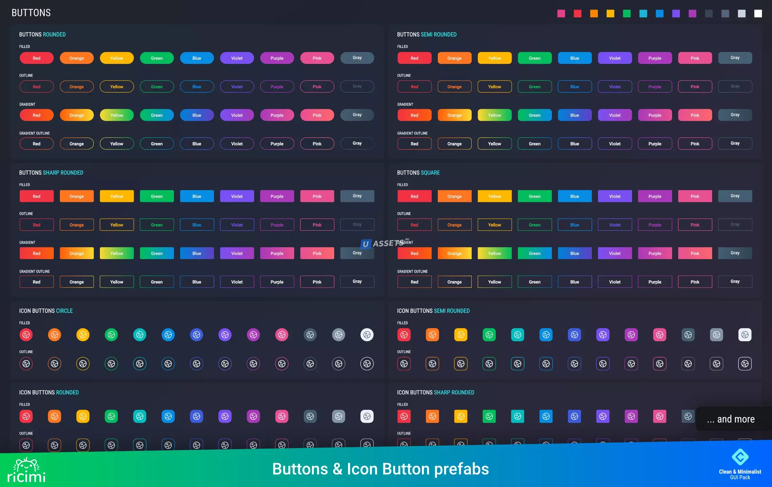
Task: Click the green outline circle icon button
Action: point(111,364)
